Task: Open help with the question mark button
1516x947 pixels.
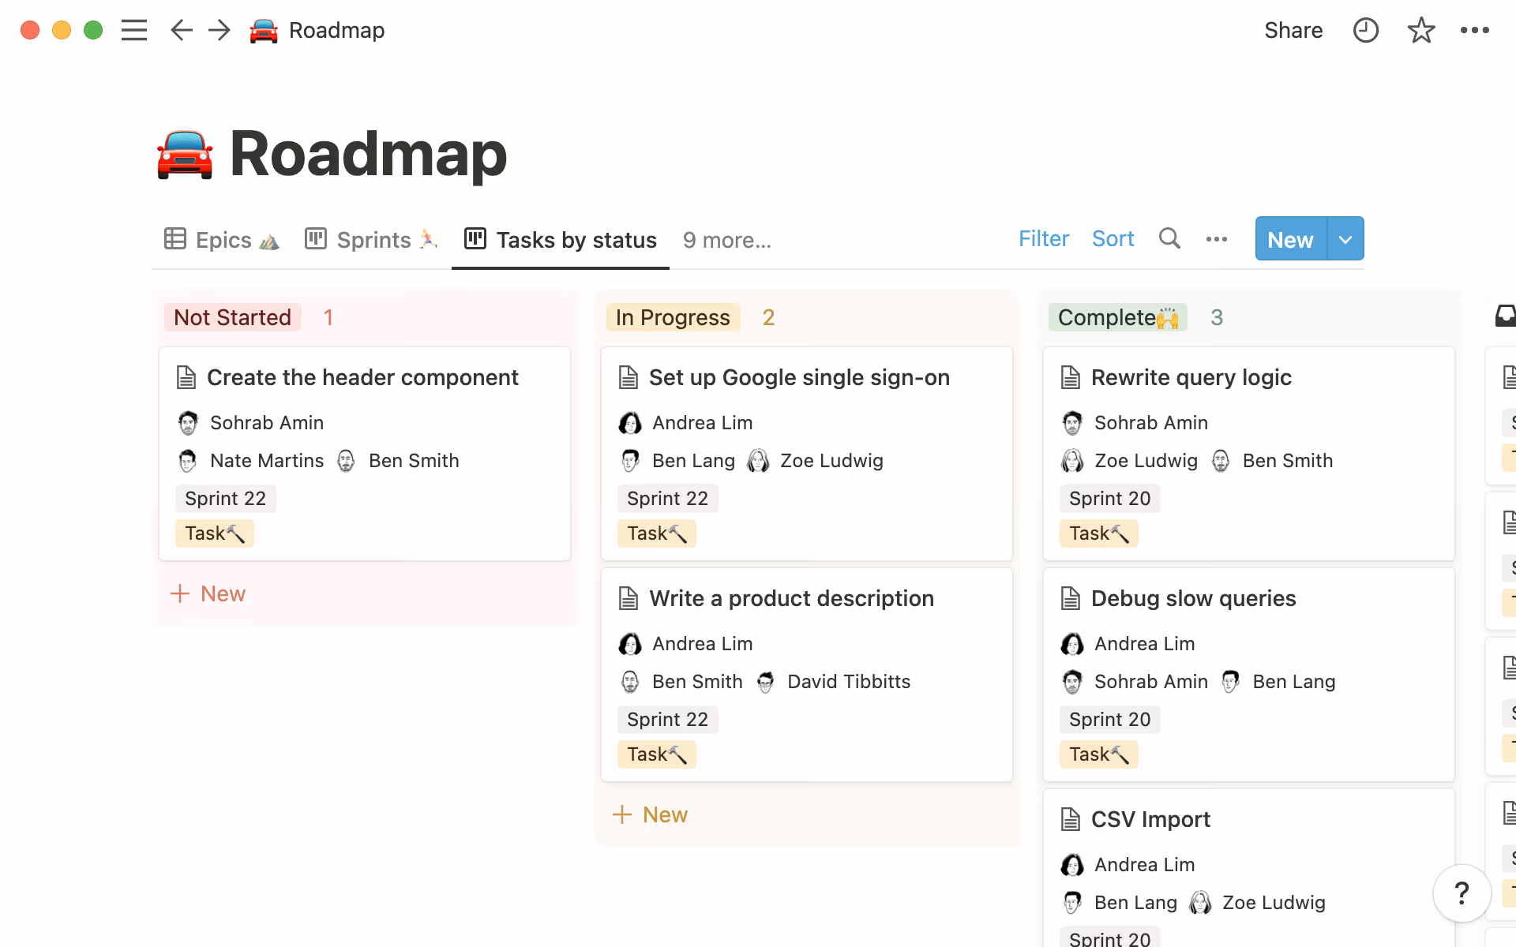Action: coord(1462,893)
